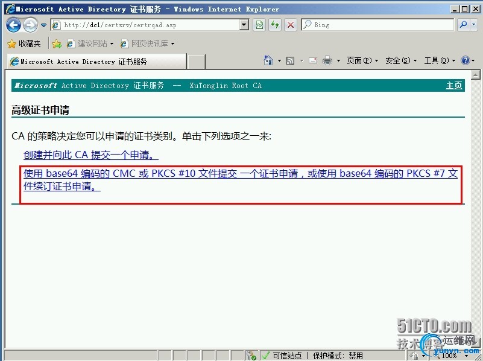
Task: Click the 保护模式: 禁用 status text
Action: pos(338,356)
